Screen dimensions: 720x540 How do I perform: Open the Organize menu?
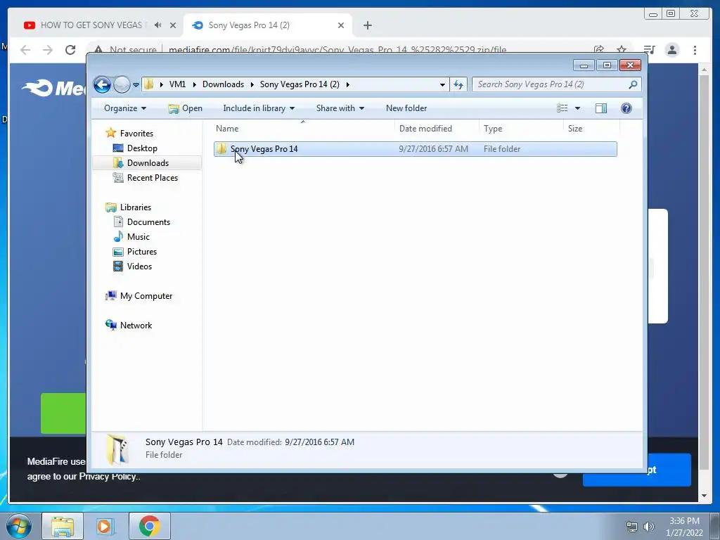point(125,108)
